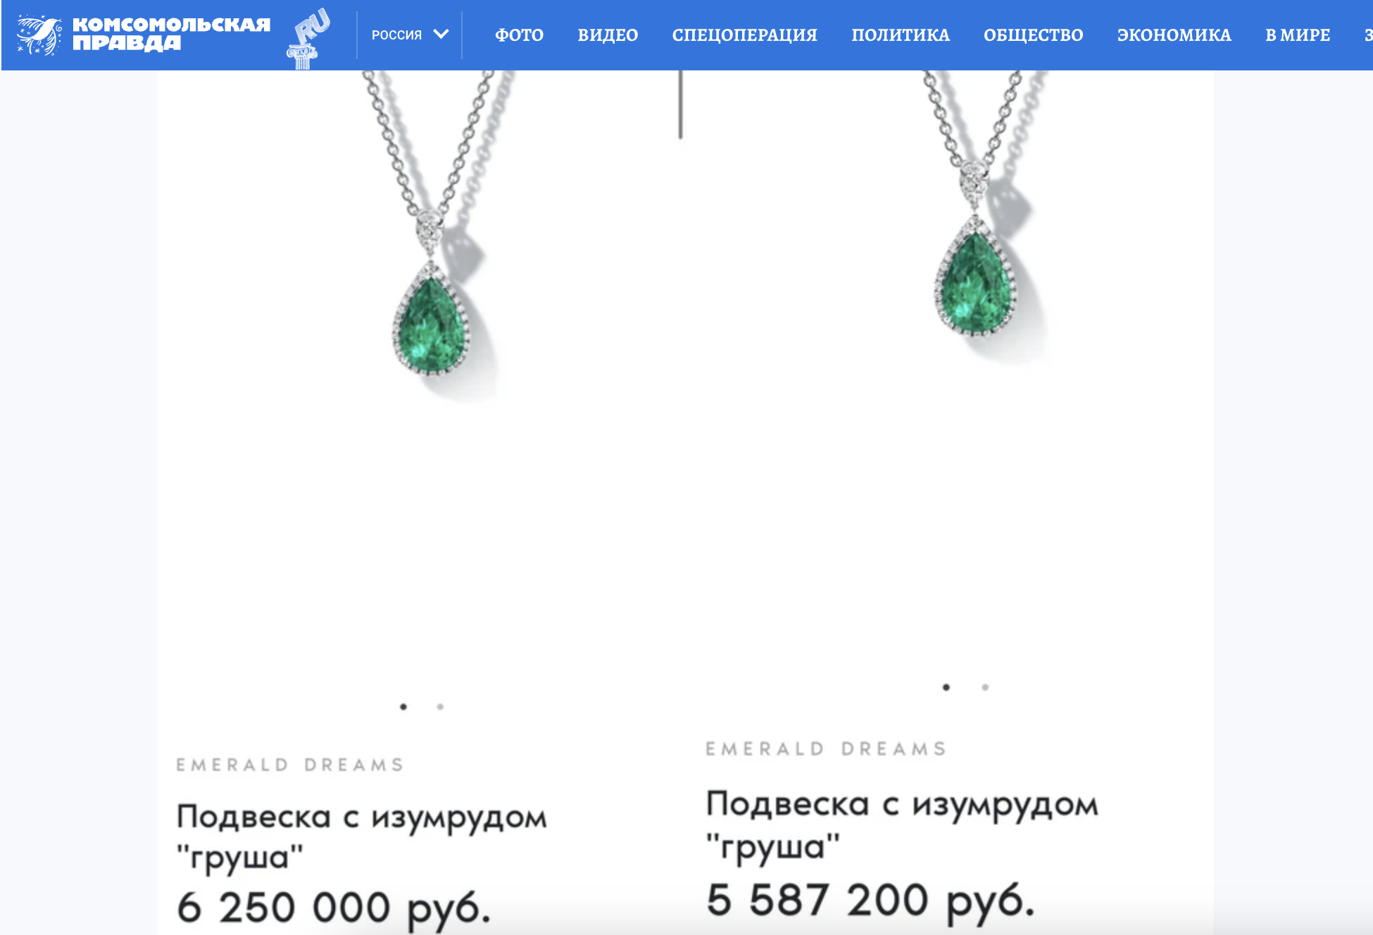Select second carousel dot under left pendant
Screen dimensions: 1373x935
click(440, 706)
